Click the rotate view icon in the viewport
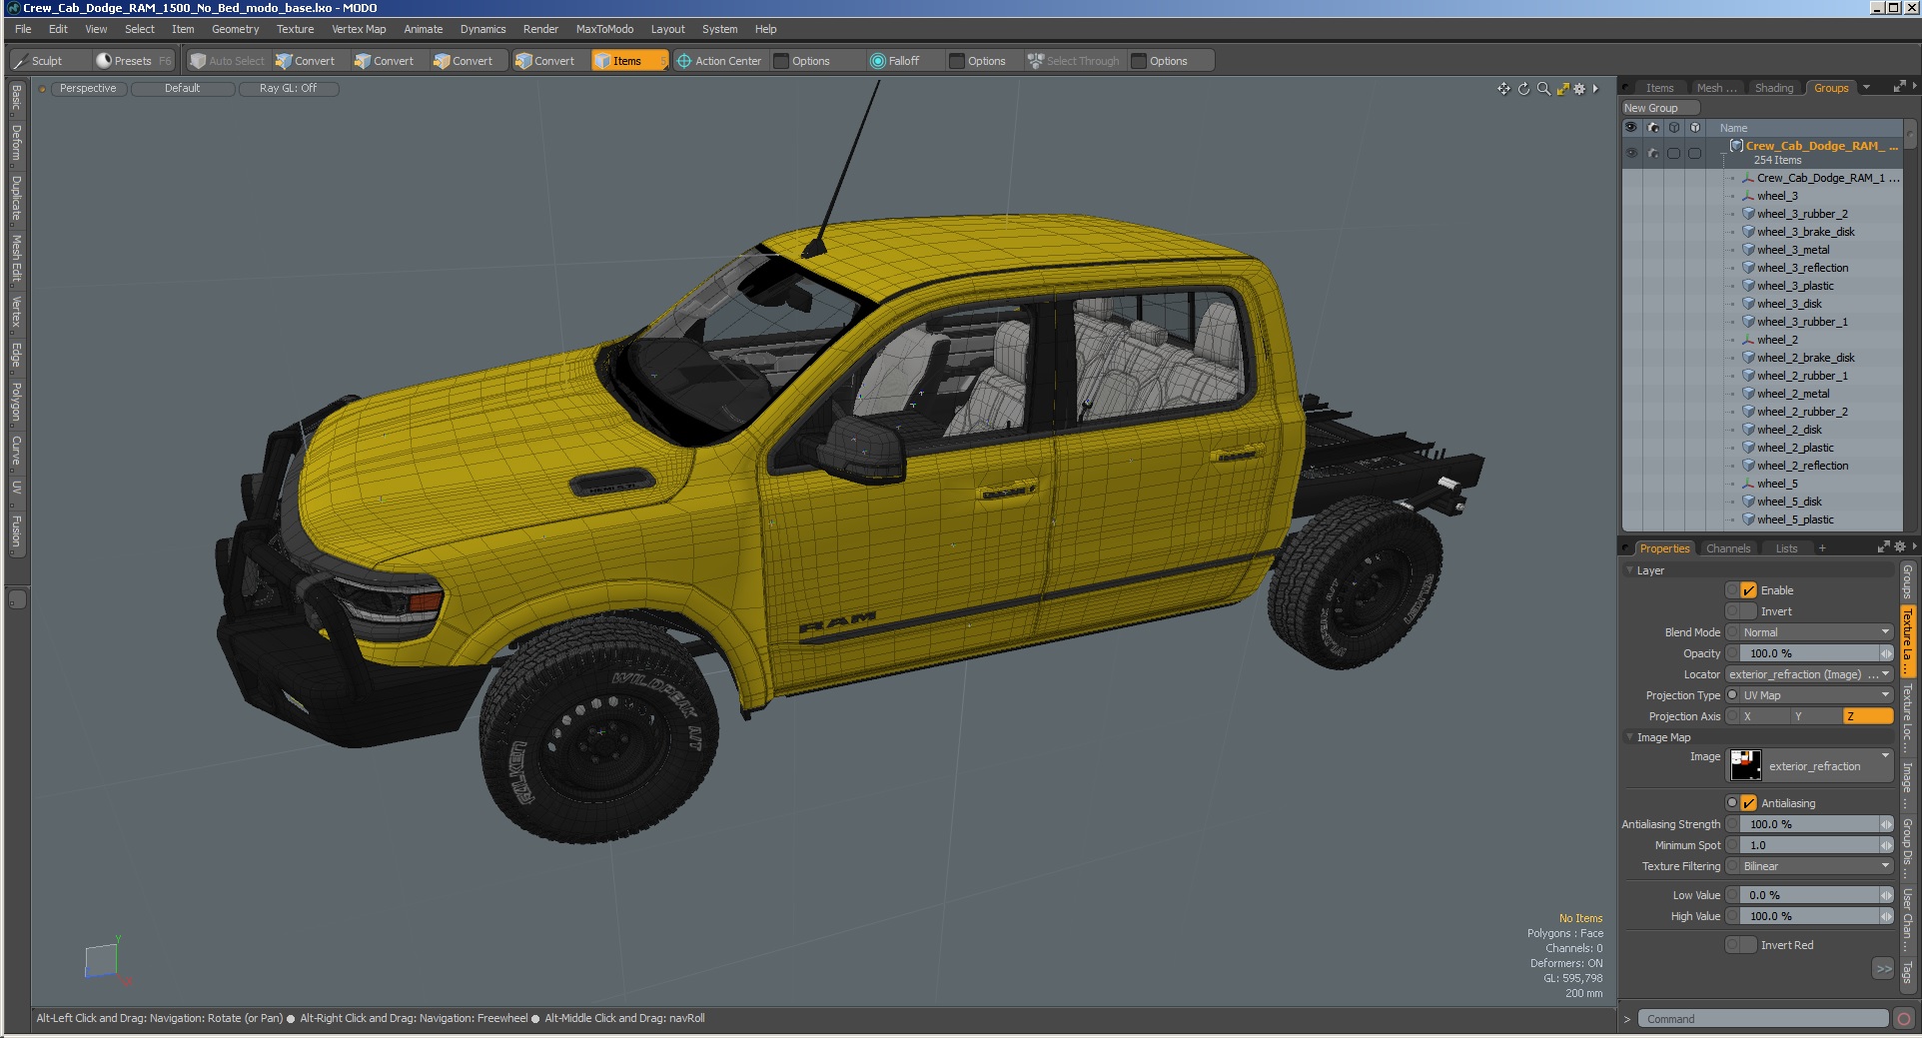The width and height of the screenshot is (1922, 1038). [1523, 89]
